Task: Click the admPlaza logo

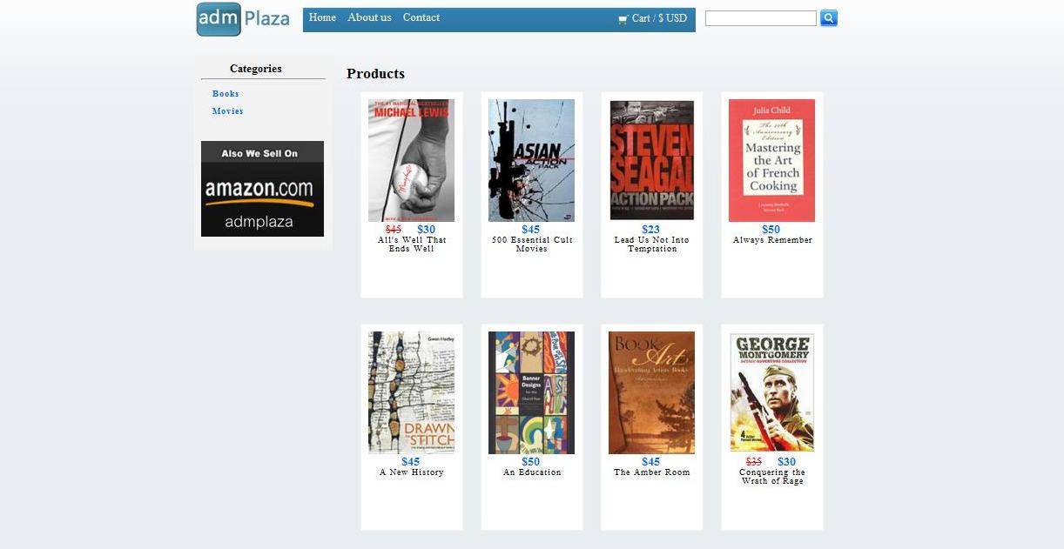Action: [x=243, y=19]
